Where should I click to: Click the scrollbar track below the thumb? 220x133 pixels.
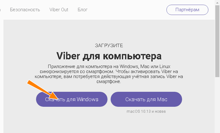click(217, 105)
